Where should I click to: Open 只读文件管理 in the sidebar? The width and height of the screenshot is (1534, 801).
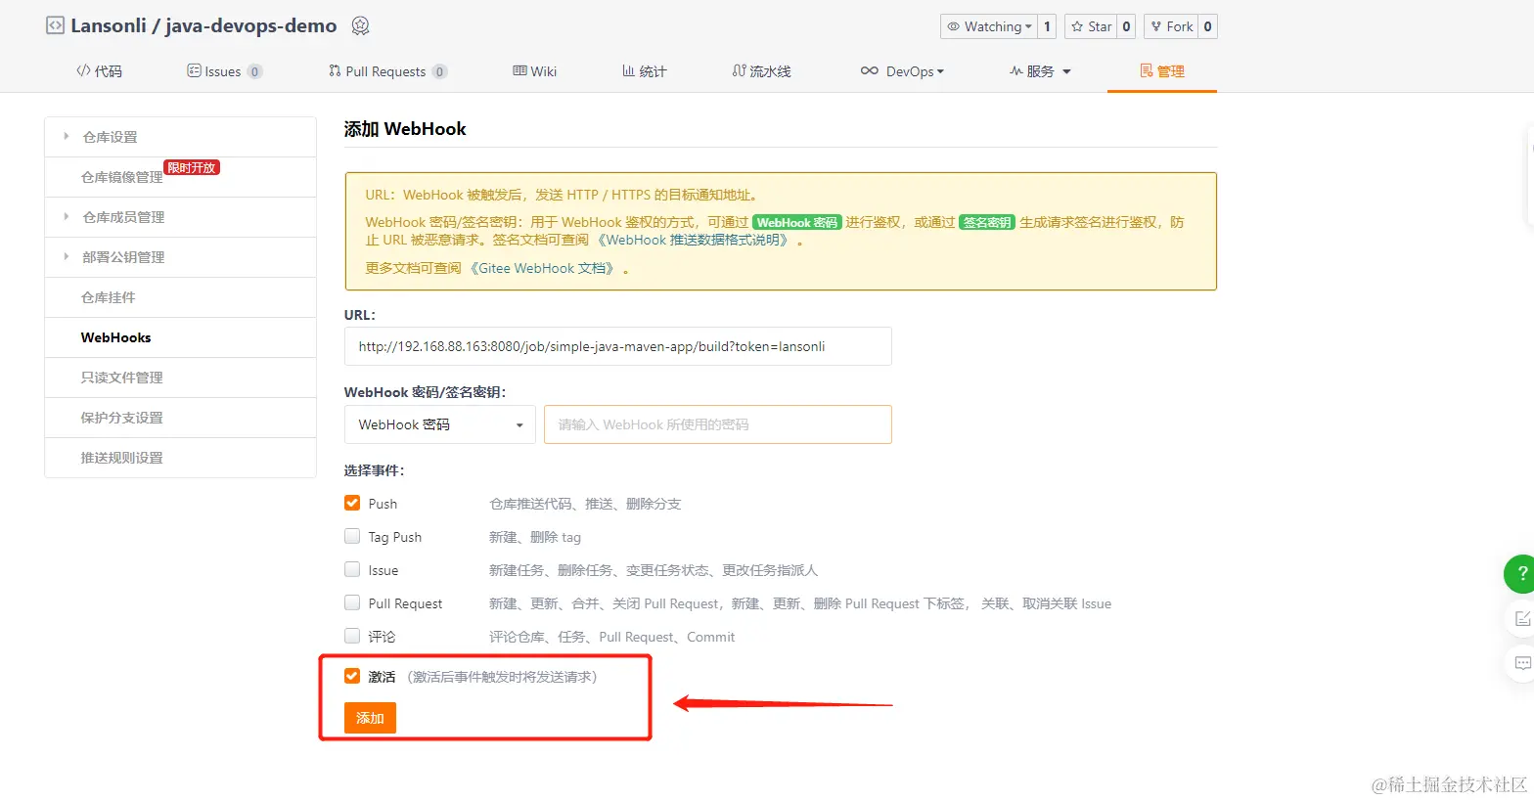[x=181, y=378]
